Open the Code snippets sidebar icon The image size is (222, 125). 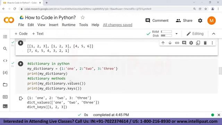pyautogui.click(x=5, y=61)
